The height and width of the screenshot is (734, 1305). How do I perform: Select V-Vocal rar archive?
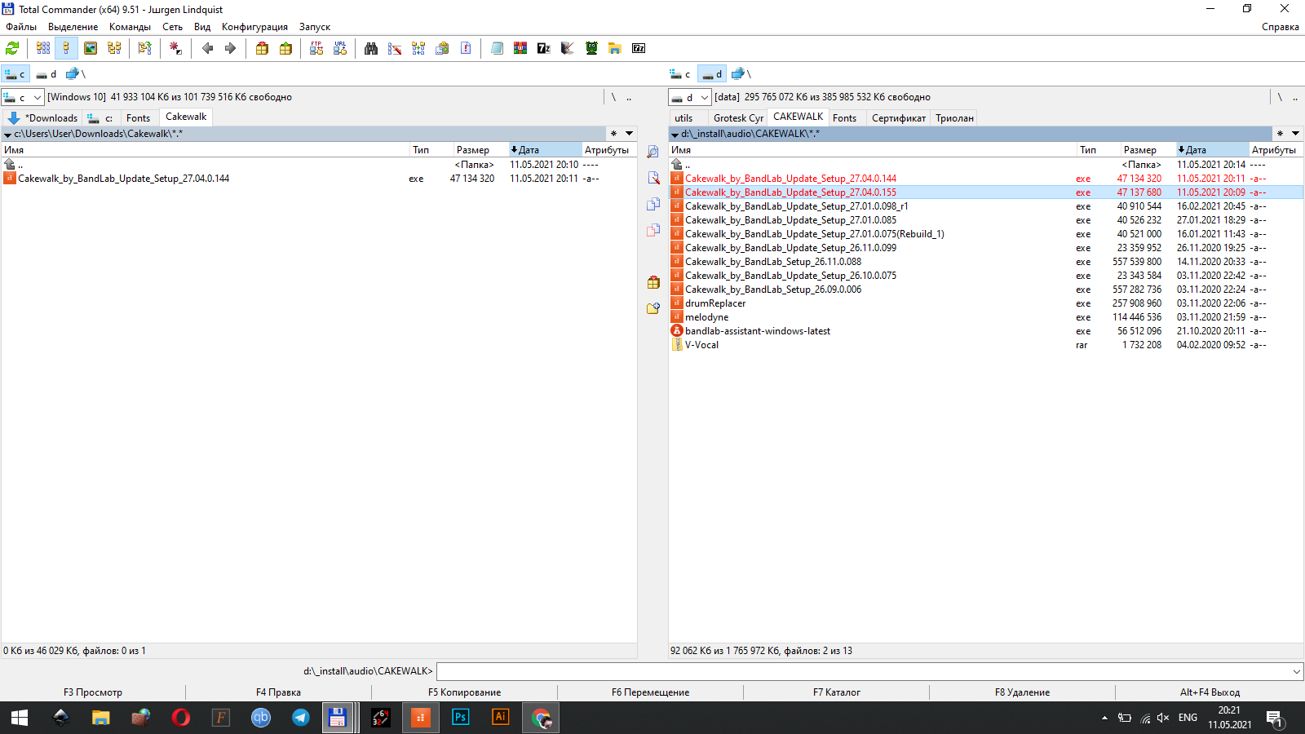(x=985, y=345)
